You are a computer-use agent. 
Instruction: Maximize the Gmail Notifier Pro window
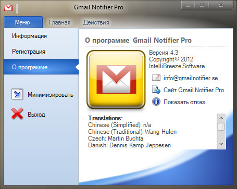(202, 5)
